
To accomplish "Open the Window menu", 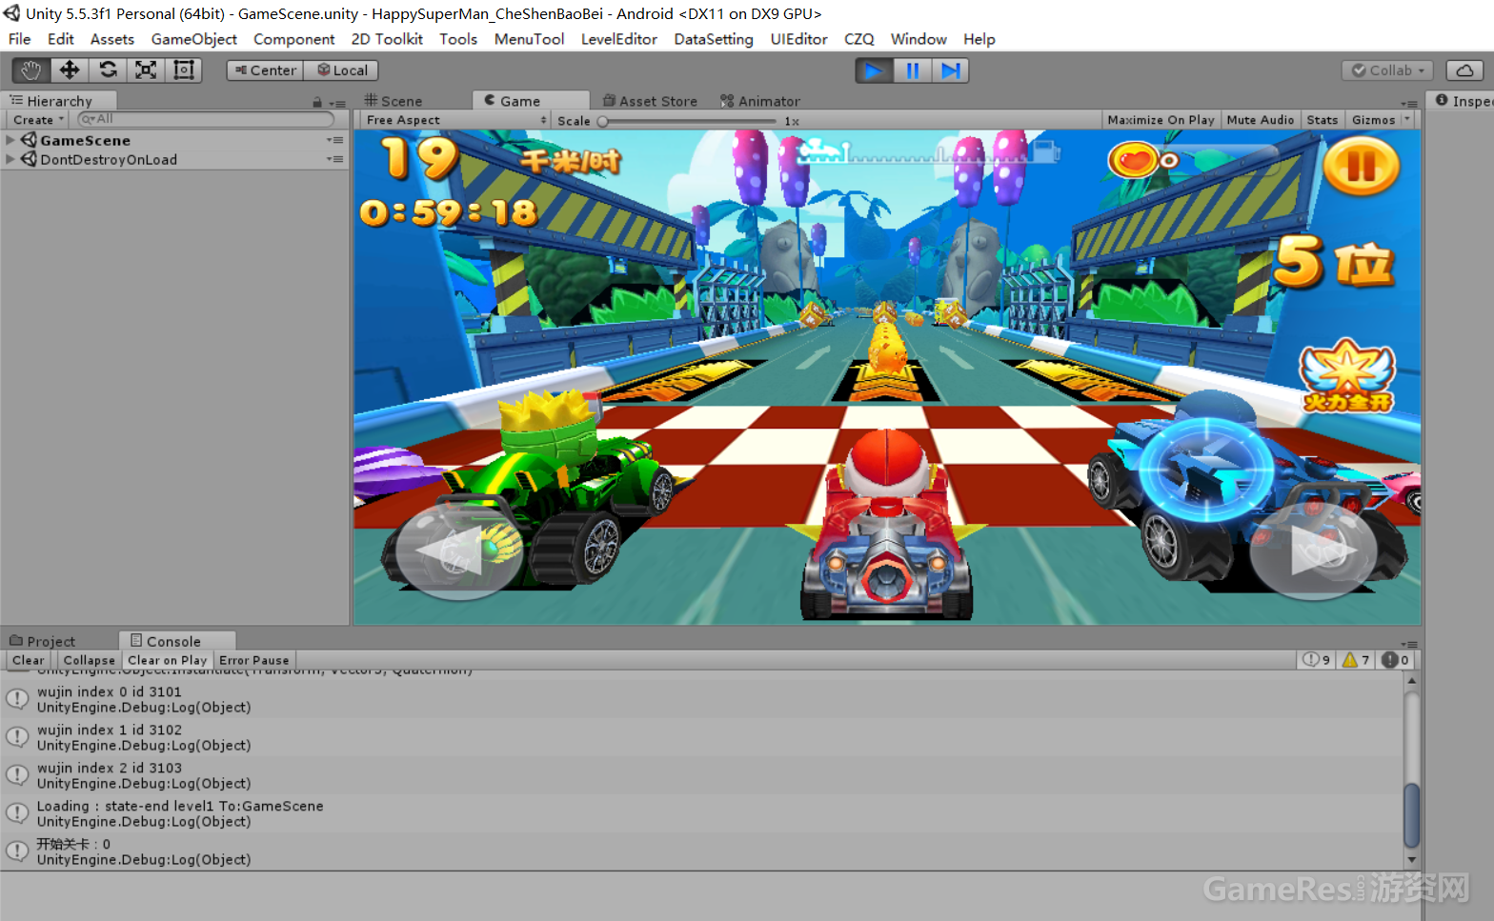I will coord(919,39).
